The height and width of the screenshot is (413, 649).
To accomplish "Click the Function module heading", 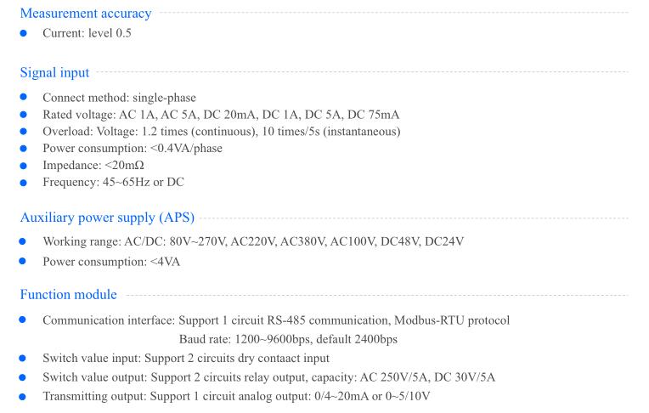I will (68, 295).
